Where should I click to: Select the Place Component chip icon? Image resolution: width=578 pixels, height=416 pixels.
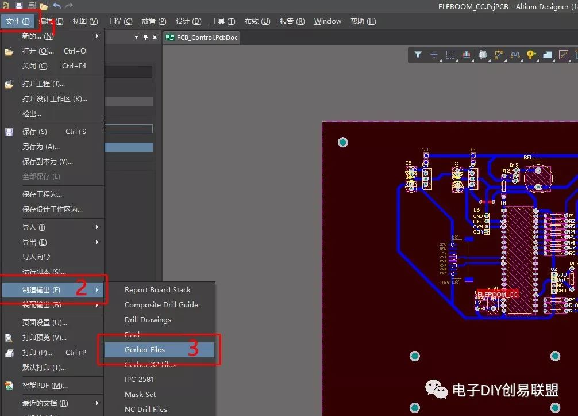click(x=483, y=55)
